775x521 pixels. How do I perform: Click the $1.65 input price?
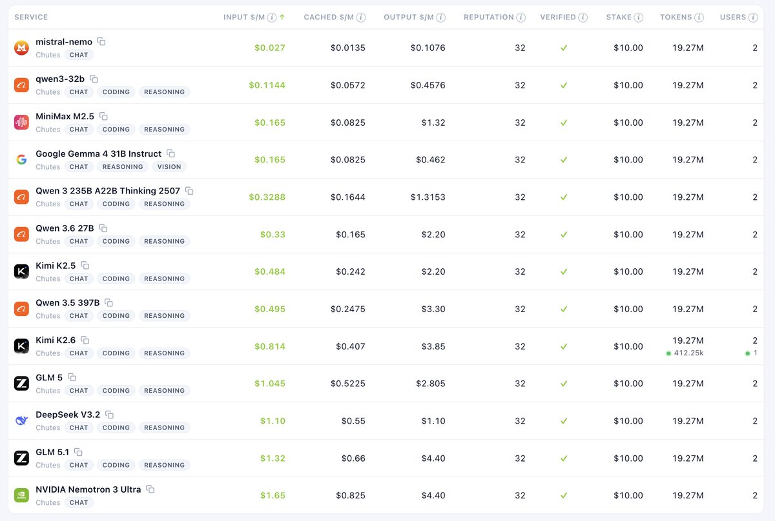point(273,495)
